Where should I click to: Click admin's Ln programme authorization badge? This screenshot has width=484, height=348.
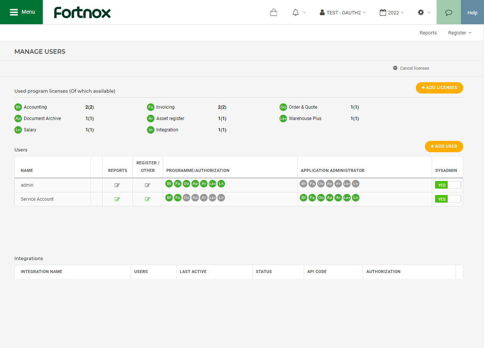coord(221,184)
